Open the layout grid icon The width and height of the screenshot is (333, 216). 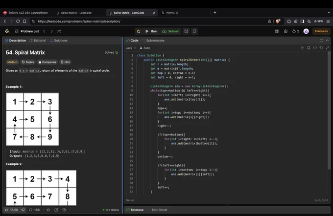277,31
